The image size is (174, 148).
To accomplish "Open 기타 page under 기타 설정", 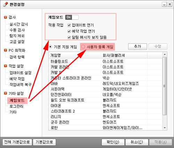I will [13, 112].
